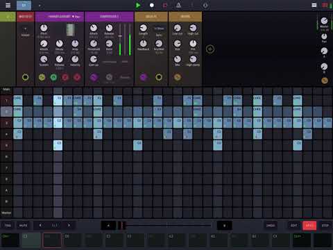
Task: Toggle the MUTE mode button
Action: [x=23, y=225]
